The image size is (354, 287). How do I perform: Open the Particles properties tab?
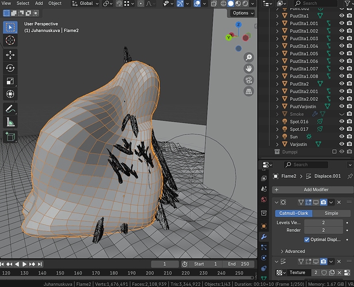tap(264, 247)
